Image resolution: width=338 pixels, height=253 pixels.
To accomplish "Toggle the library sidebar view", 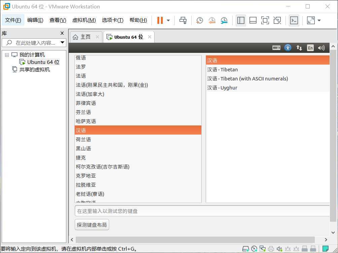I will click(241, 20).
